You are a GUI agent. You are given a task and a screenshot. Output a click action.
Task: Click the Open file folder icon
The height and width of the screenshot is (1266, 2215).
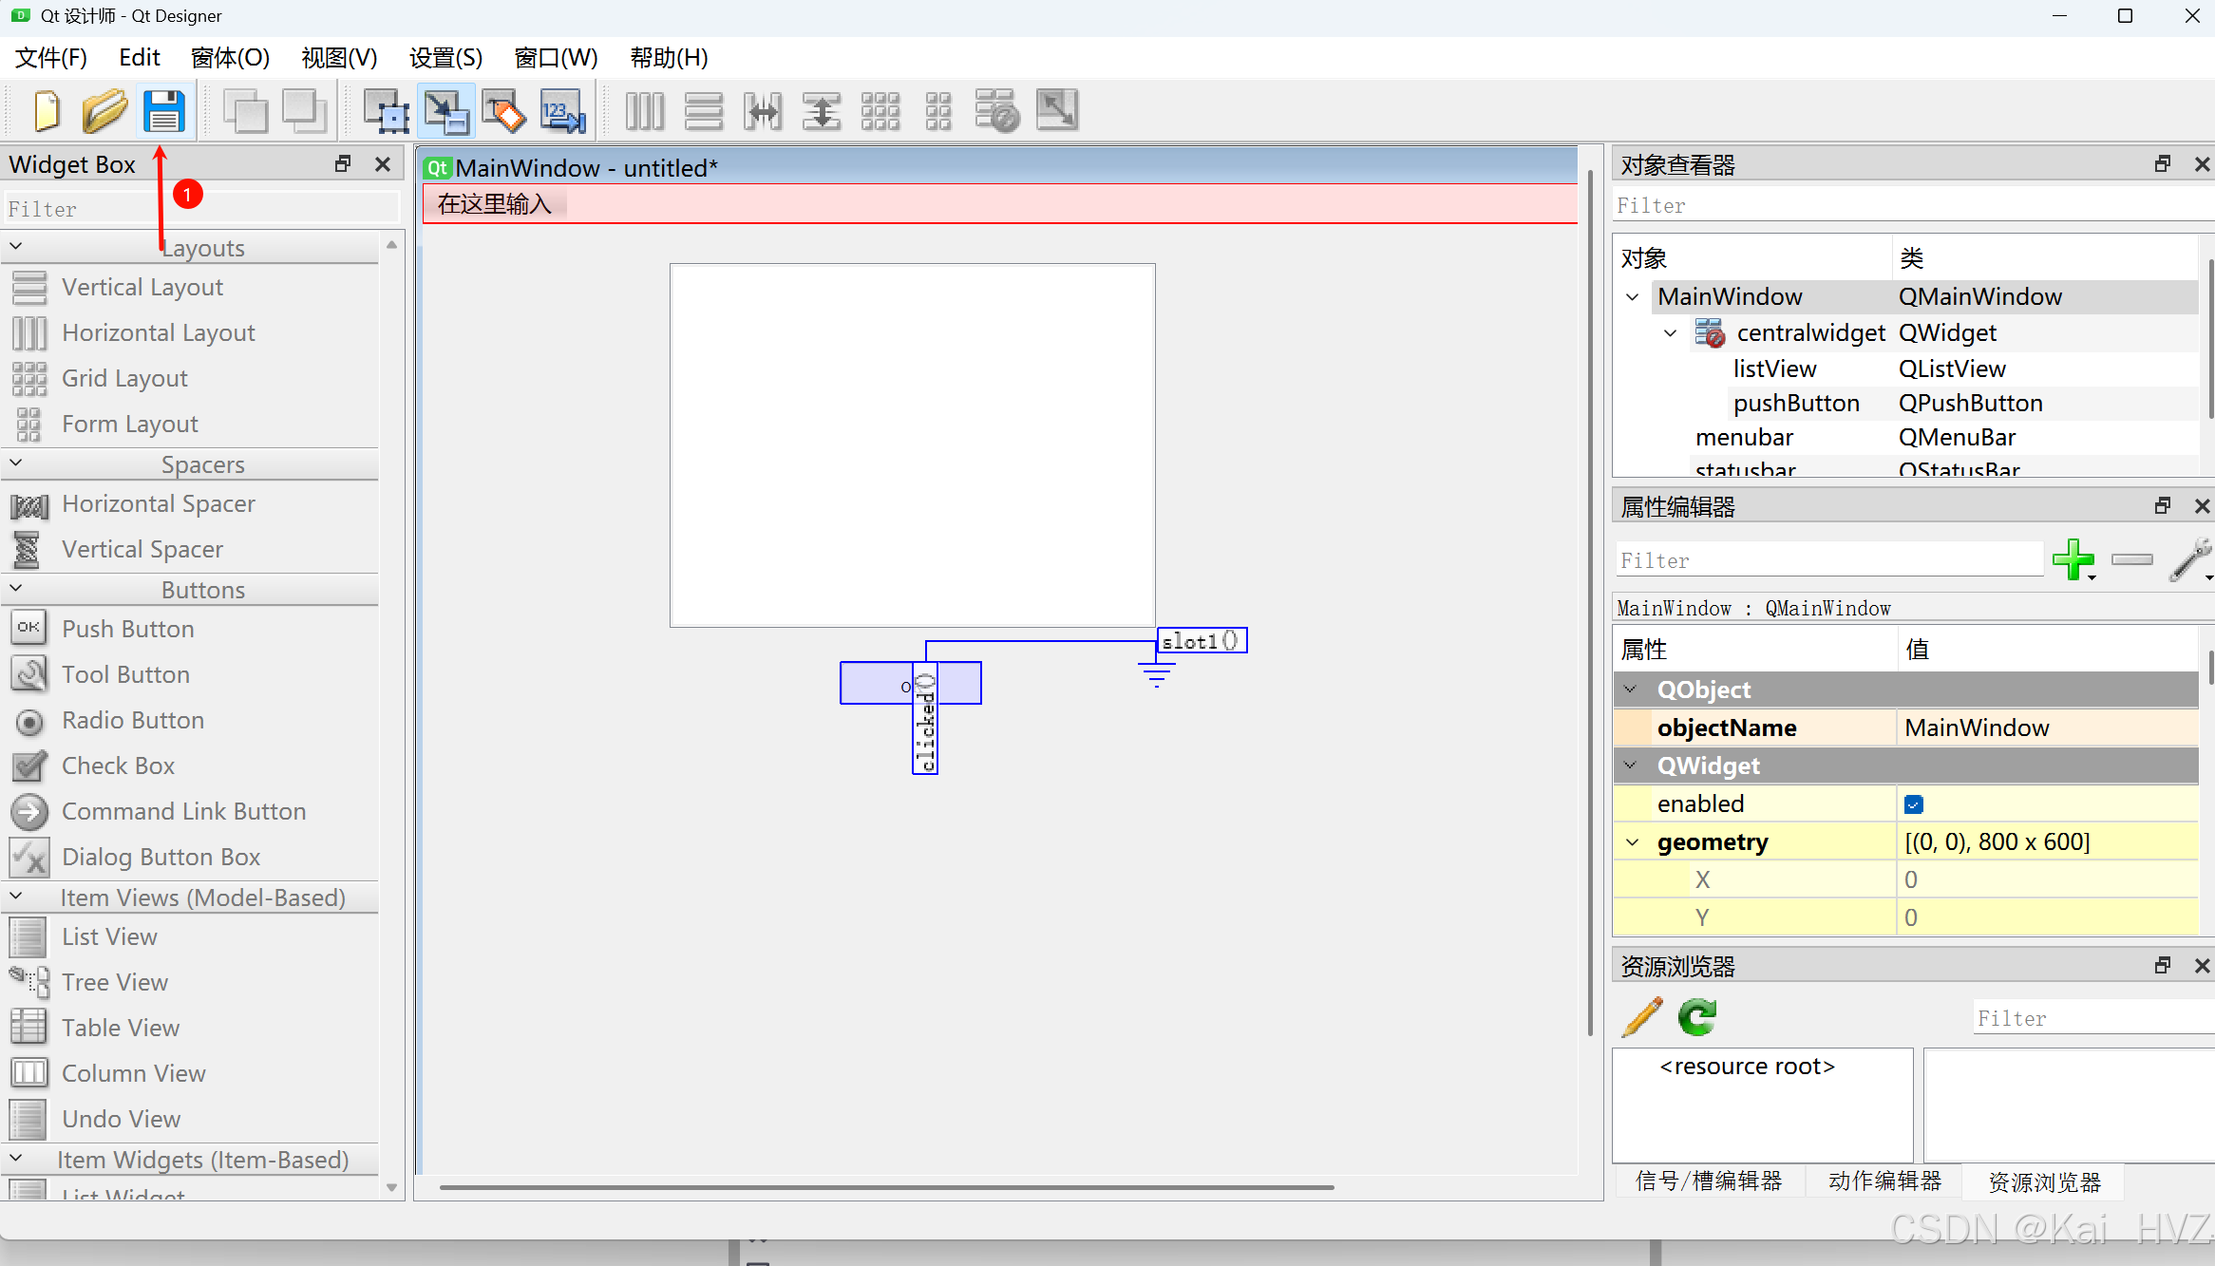[104, 111]
